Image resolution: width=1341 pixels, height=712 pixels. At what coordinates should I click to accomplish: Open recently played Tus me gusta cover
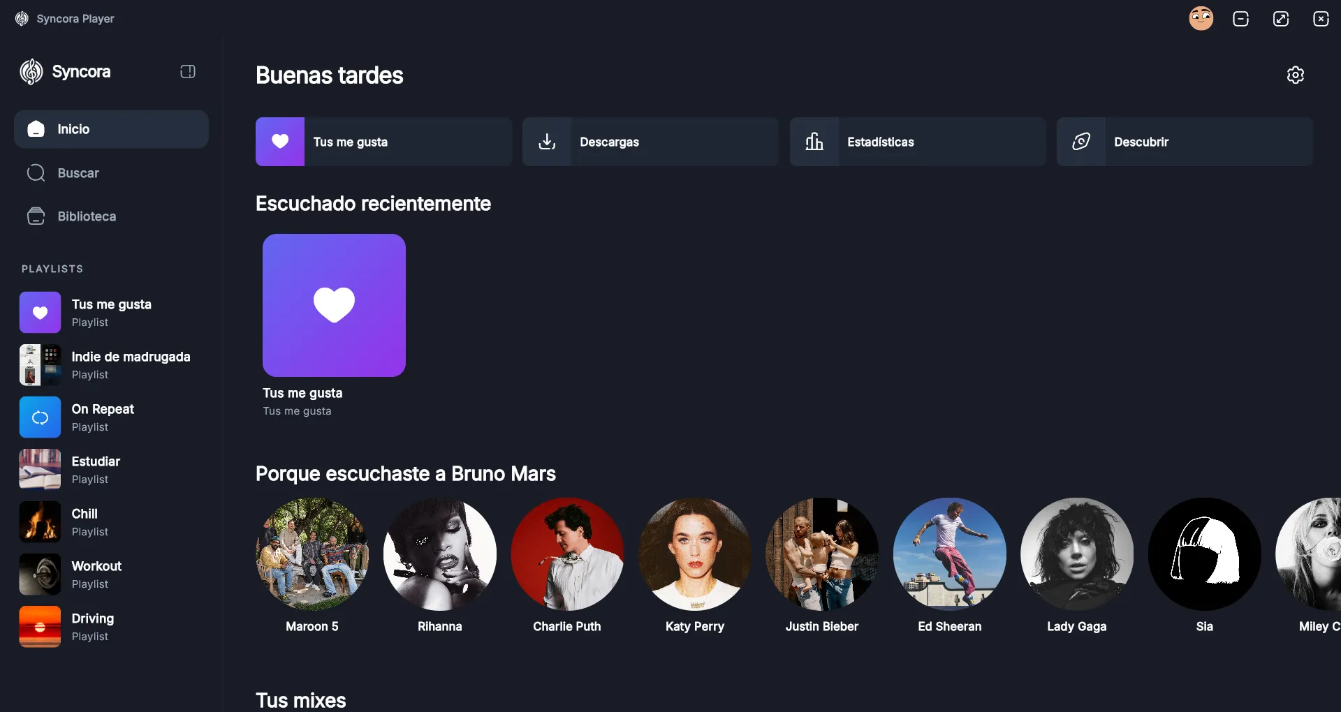click(334, 305)
